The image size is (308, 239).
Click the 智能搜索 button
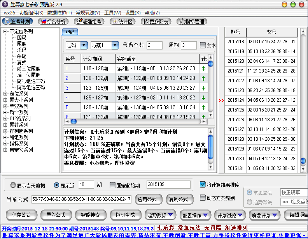[x=89, y=214]
